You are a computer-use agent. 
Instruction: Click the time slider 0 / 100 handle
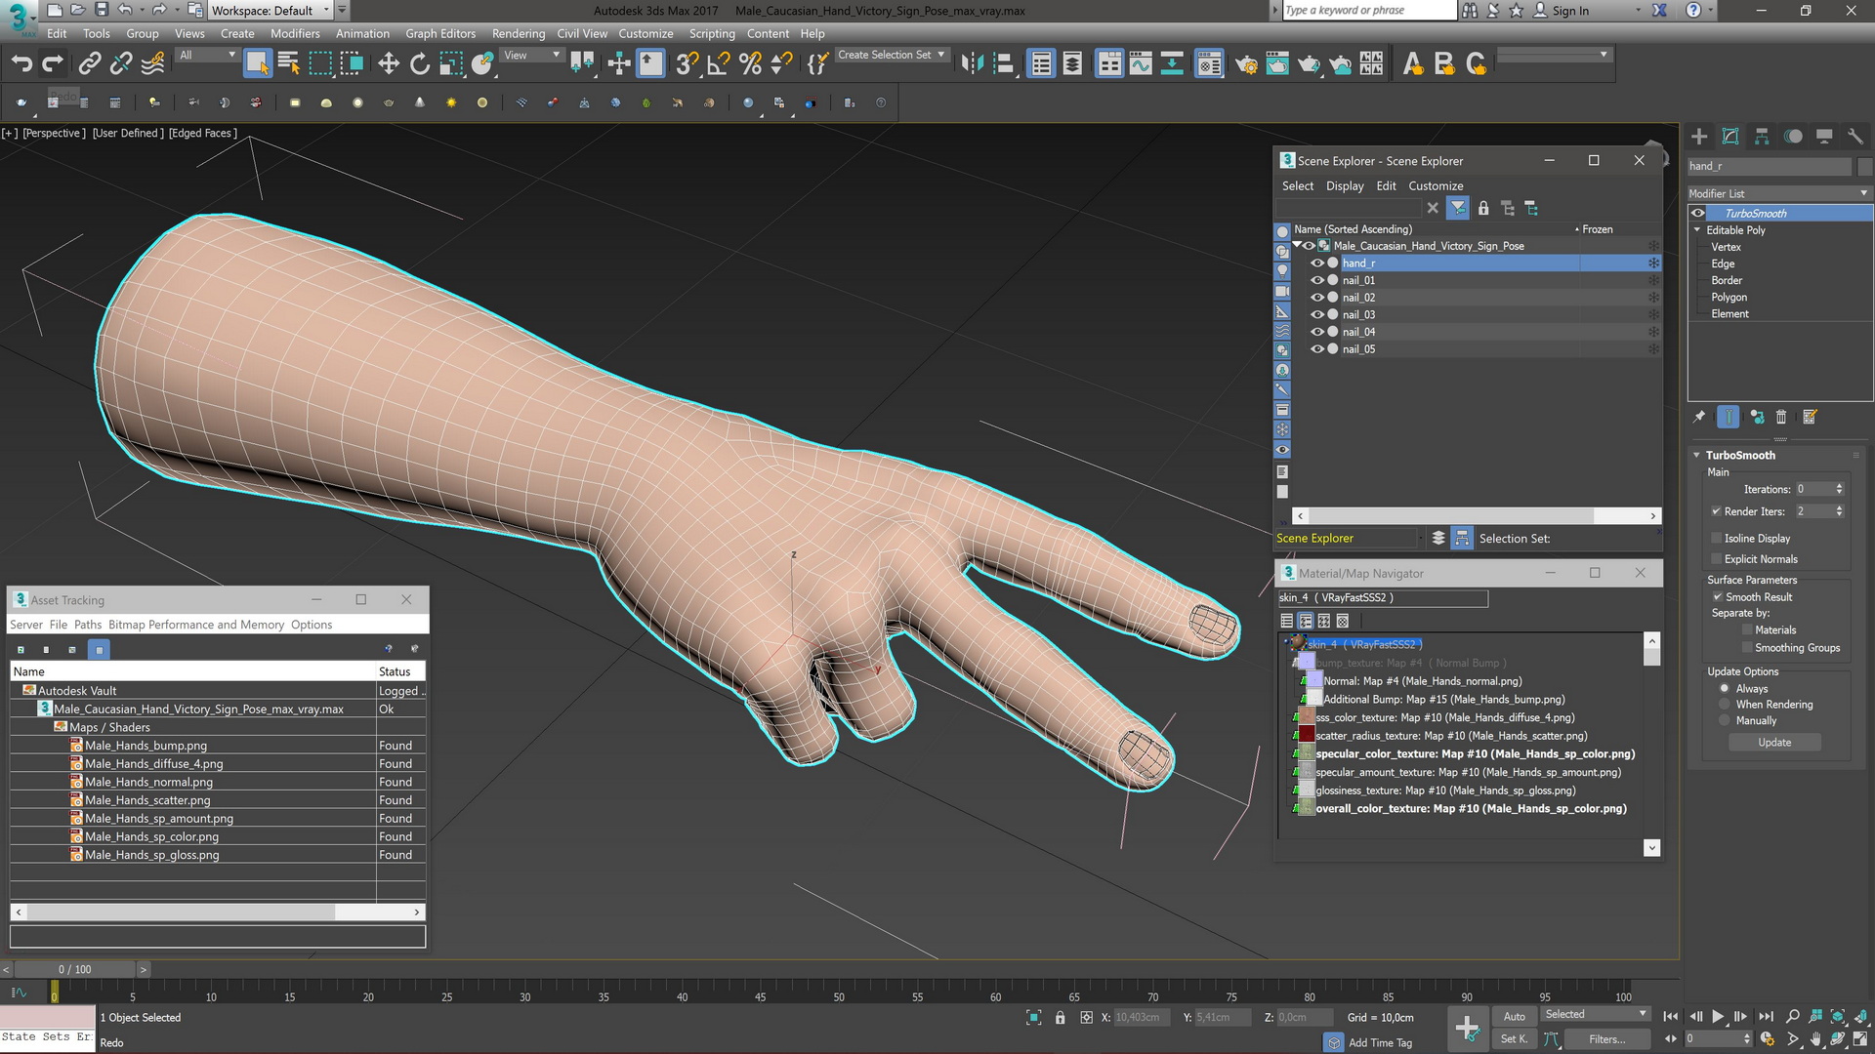click(74, 969)
